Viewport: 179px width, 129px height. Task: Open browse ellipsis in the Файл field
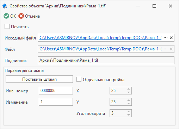pyautogui.click(x=166, y=49)
